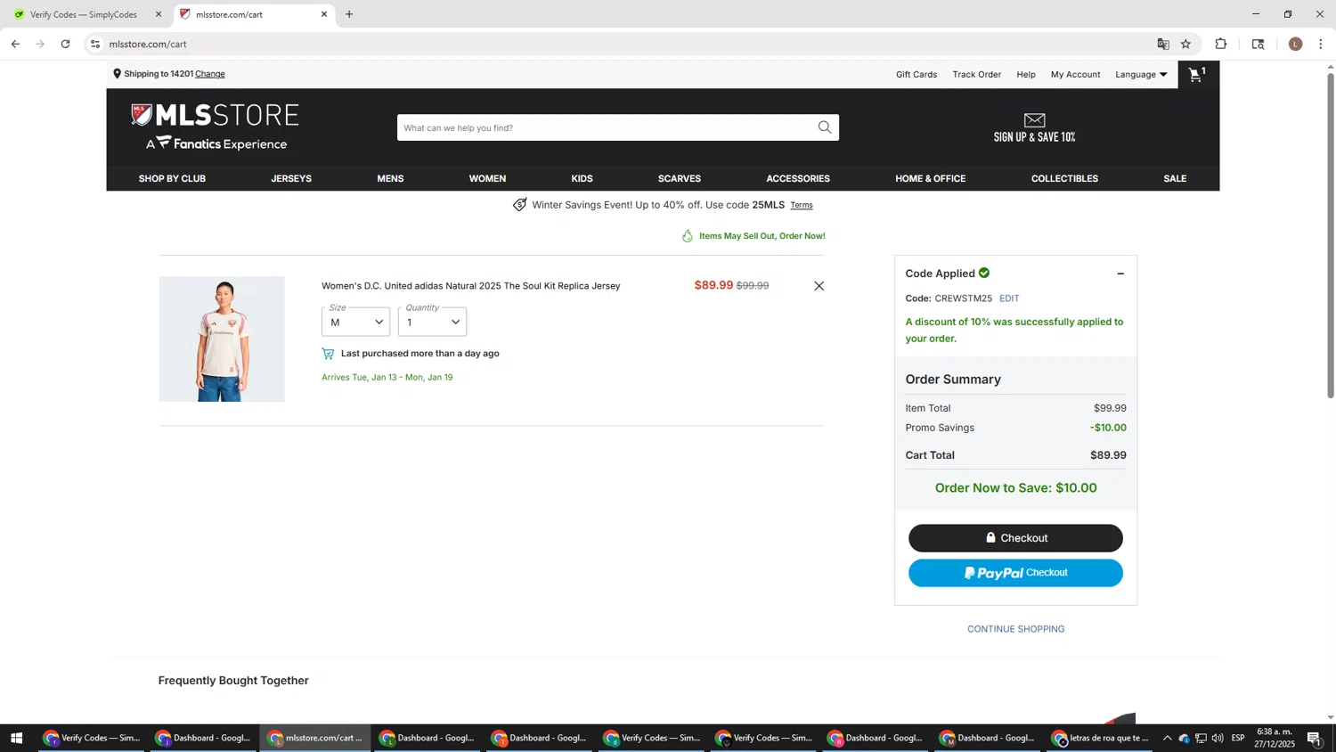Image resolution: width=1336 pixels, height=752 pixels.
Task: Open the Windows Start menu
Action: (16, 738)
